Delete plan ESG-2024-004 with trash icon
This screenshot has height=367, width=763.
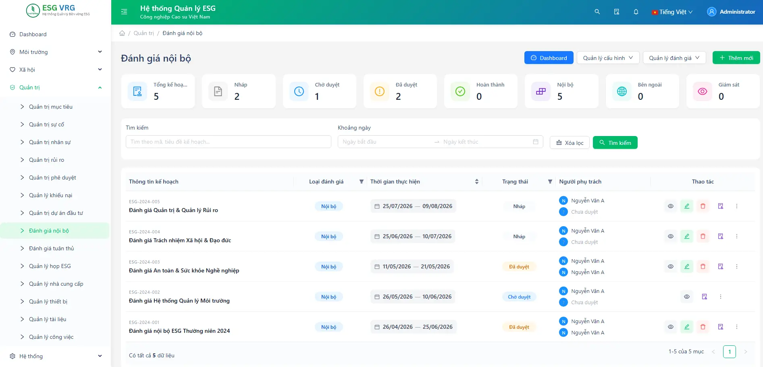coord(703,236)
